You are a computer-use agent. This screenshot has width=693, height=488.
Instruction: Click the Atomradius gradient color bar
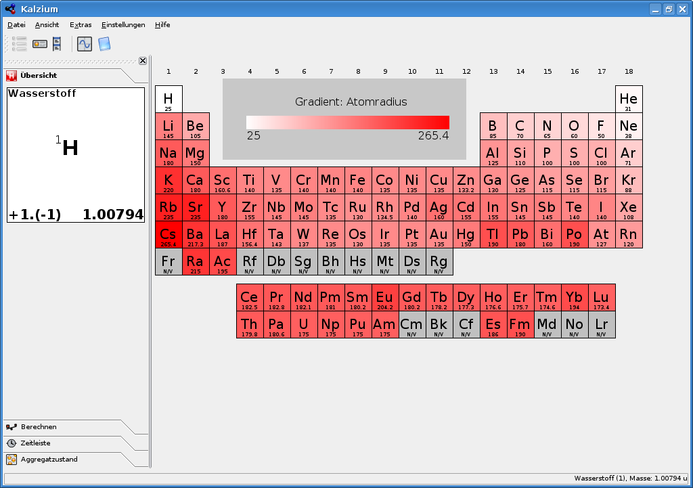[348, 123]
